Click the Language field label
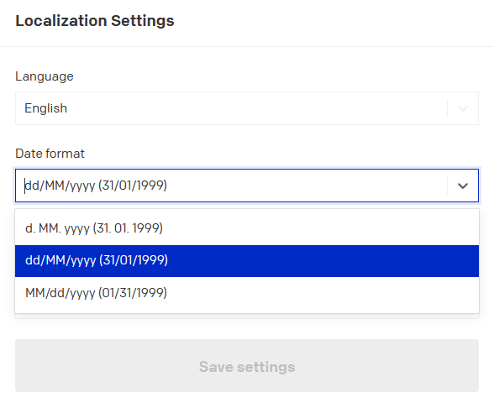 click(45, 76)
